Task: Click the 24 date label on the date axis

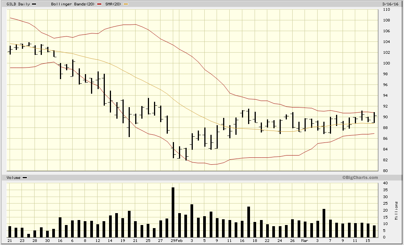Action: [x=280, y=241]
